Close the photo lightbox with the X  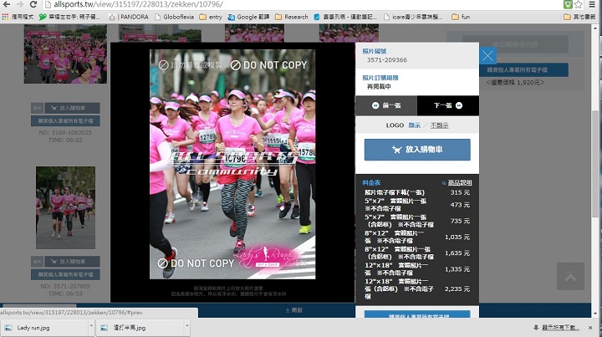coord(488,56)
